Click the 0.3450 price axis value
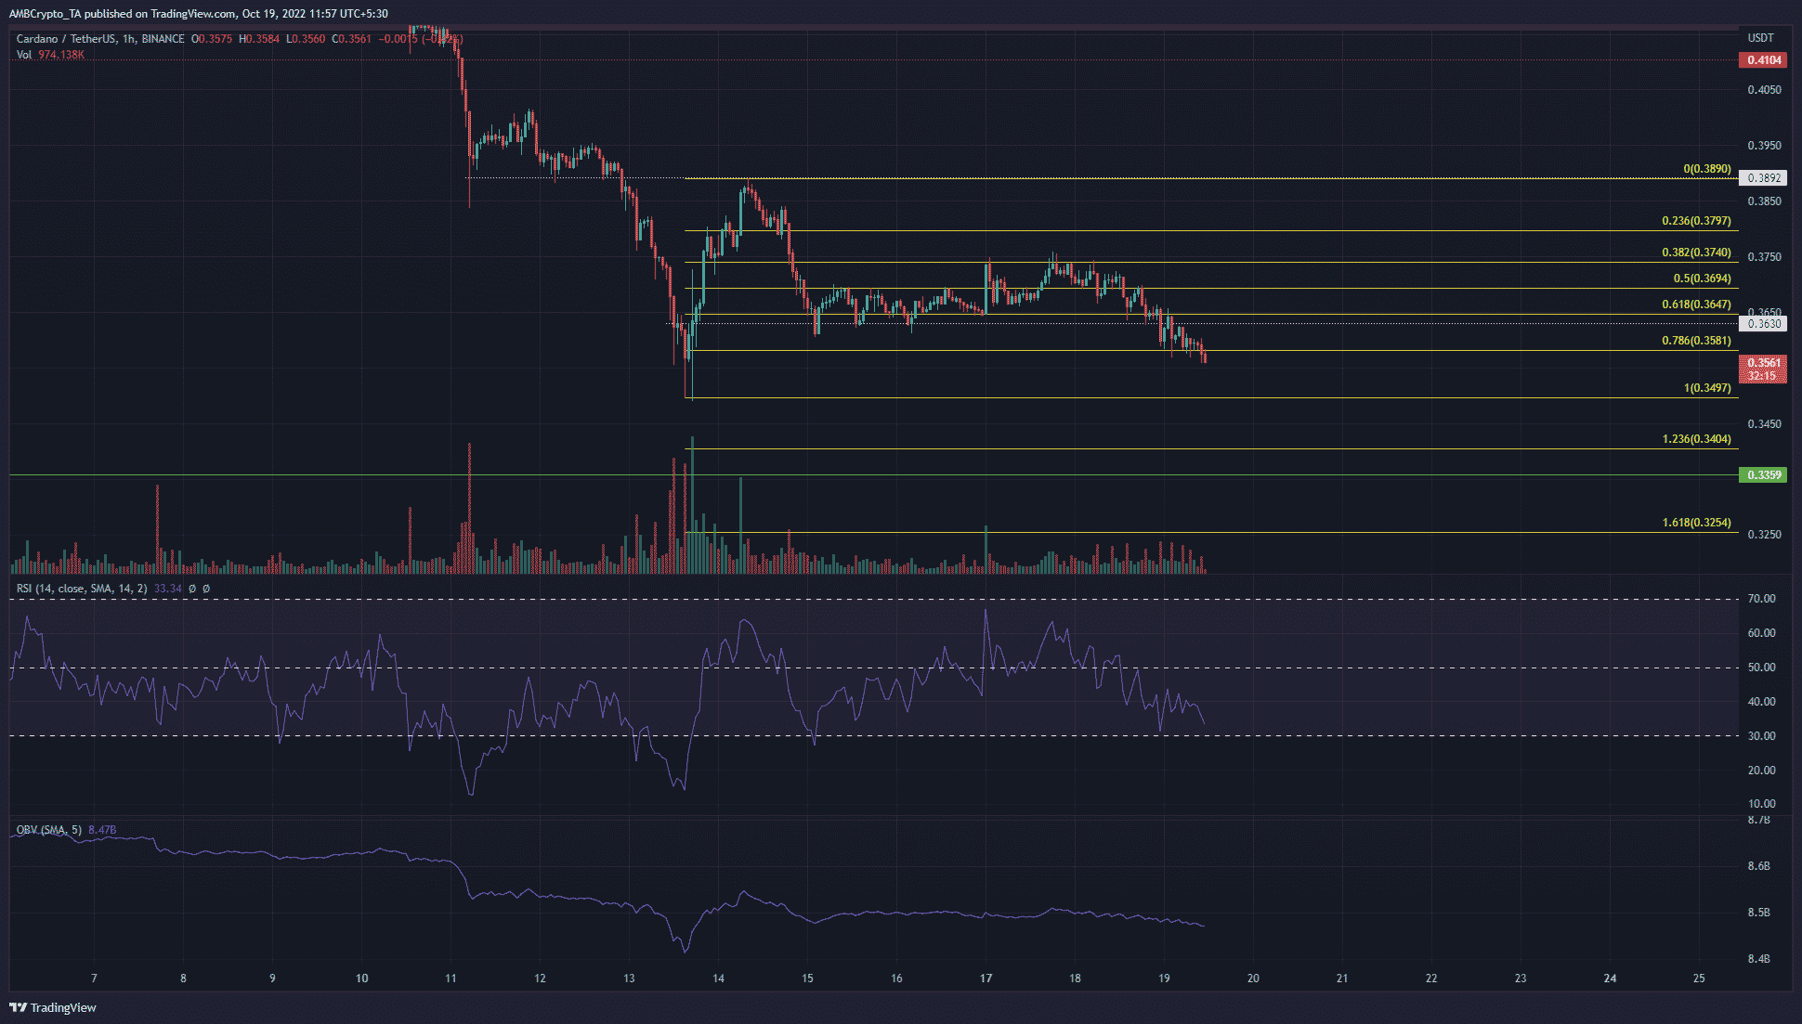Image resolution: width=1802 pixels, height=1024 pixels. (1764, 424)
